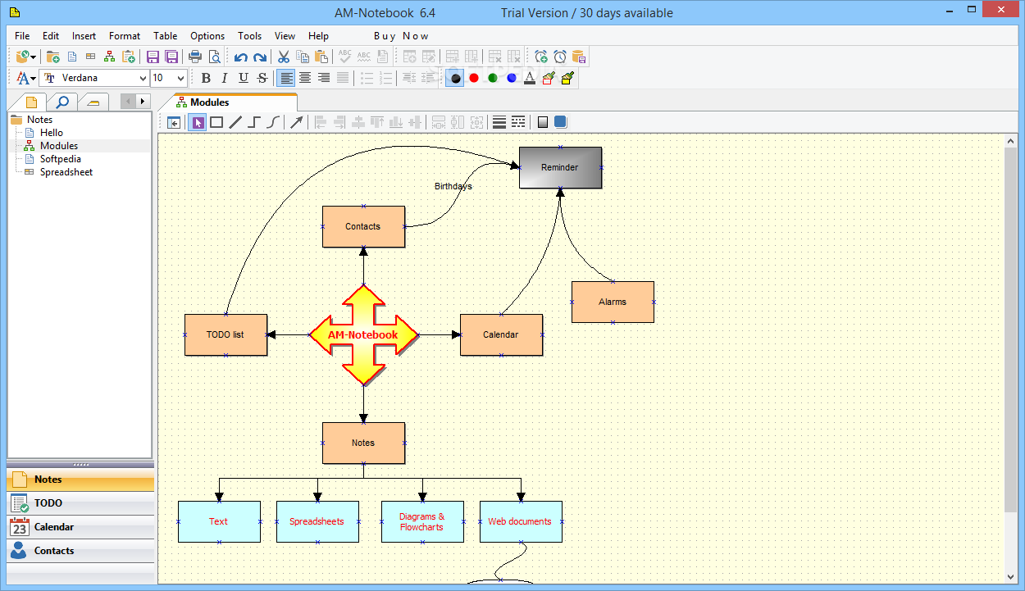The width and height of the screenshot is (1025, 591).
Task: Select the Softpedia note in tree
Action: coord(60,159)
